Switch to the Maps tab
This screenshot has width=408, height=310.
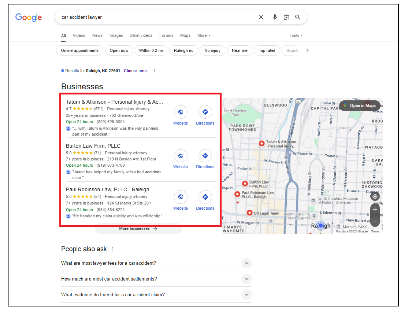(x=185, y=36)
